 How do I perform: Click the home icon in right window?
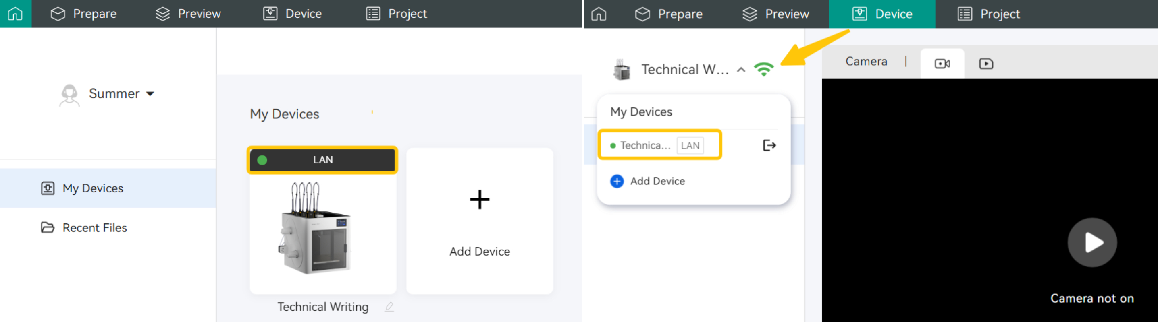(x=598, y=14)
